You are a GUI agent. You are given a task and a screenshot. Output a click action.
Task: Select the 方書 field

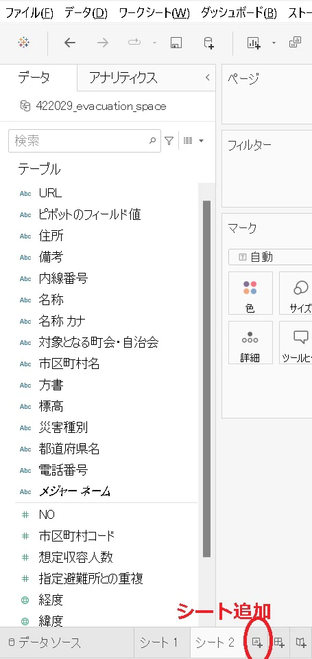coord(51,385)
